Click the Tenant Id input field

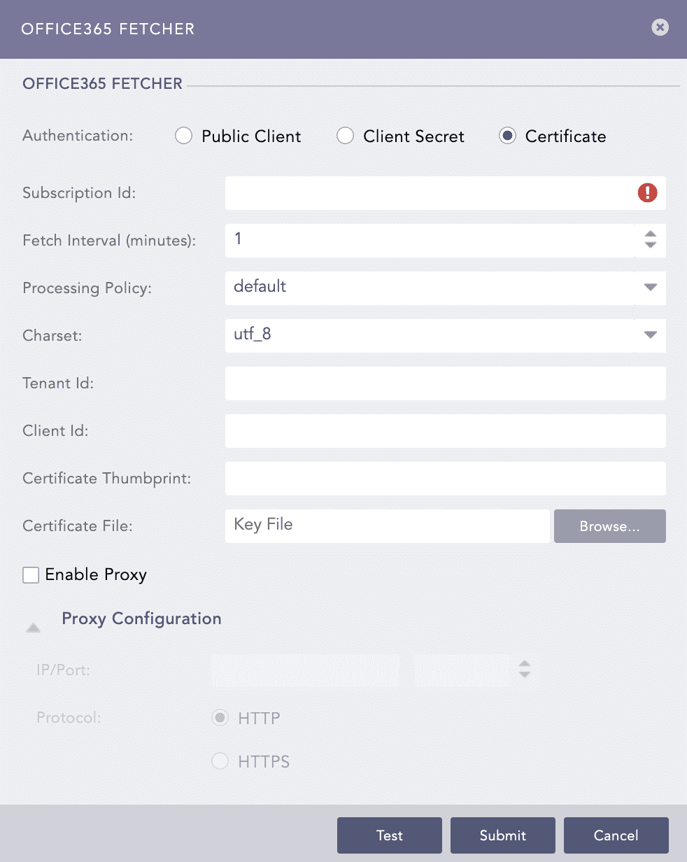coord(445,383)
